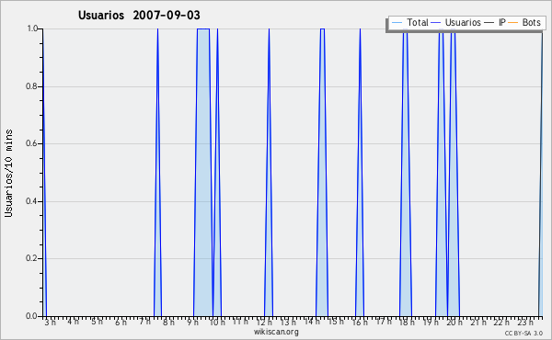This screenshot has width=552, height=340.
Task: Click the orange Bots legend line
Action: (x=513, y=23)
